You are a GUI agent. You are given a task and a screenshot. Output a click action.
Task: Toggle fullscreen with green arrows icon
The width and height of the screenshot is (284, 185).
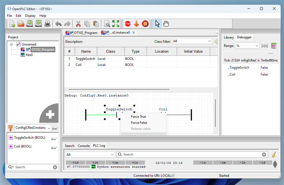pyautogui.click(x=116, y=24)
